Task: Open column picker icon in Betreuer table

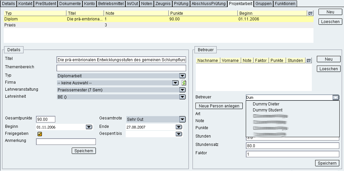Action: (309, 61)
